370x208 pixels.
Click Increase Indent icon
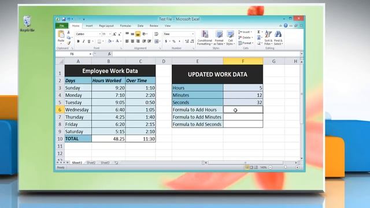click(149, 41)
